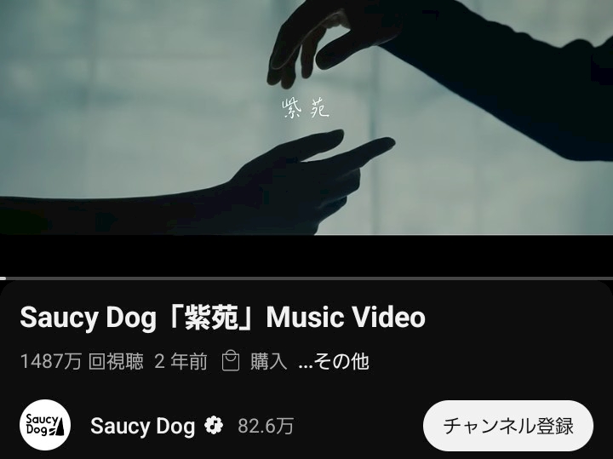Click the video progress bar
The height and width of the screenshot is (459, 613).
point(306,278)
